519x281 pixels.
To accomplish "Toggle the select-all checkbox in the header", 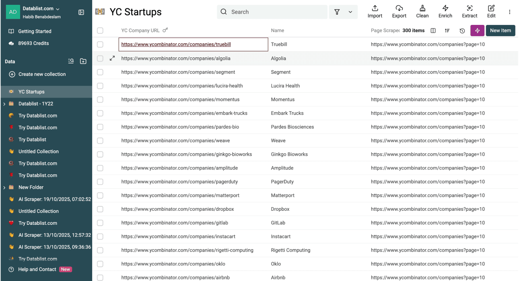I will [x=100, y=30].
